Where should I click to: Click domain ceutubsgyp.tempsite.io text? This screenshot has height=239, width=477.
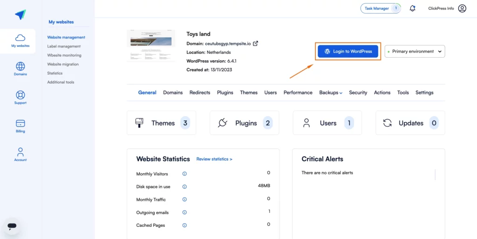pyautogui.click(x=228, y=43)
